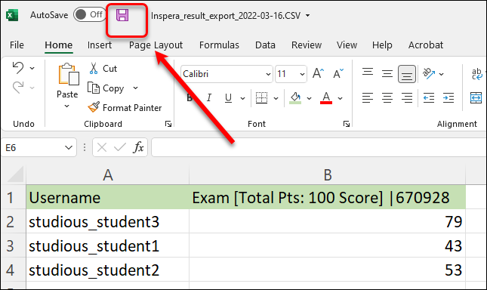This screenshot has height=290, width=487.
Task: Toggle the AutoSave switch
Action: (89, 14)
